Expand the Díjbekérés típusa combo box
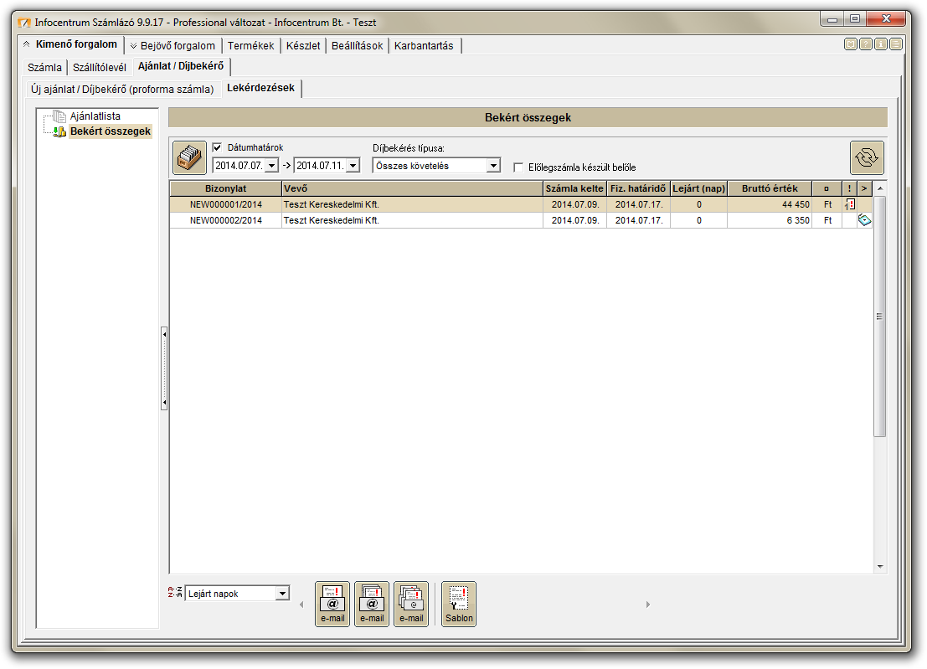 click(493, 166)
